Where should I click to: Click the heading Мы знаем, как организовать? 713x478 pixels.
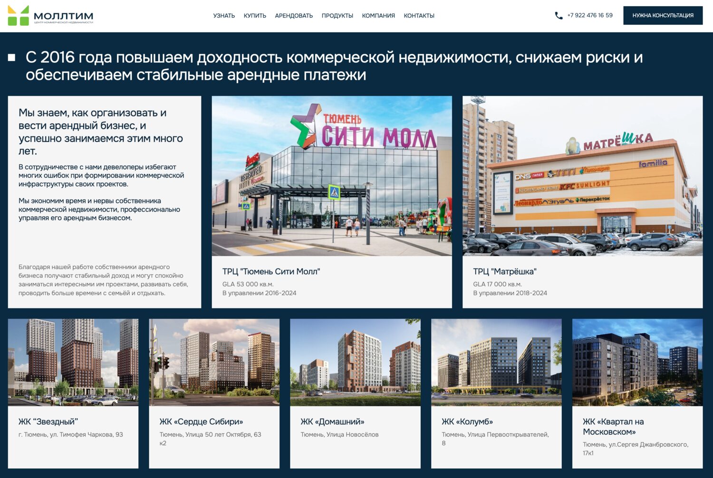101,132
